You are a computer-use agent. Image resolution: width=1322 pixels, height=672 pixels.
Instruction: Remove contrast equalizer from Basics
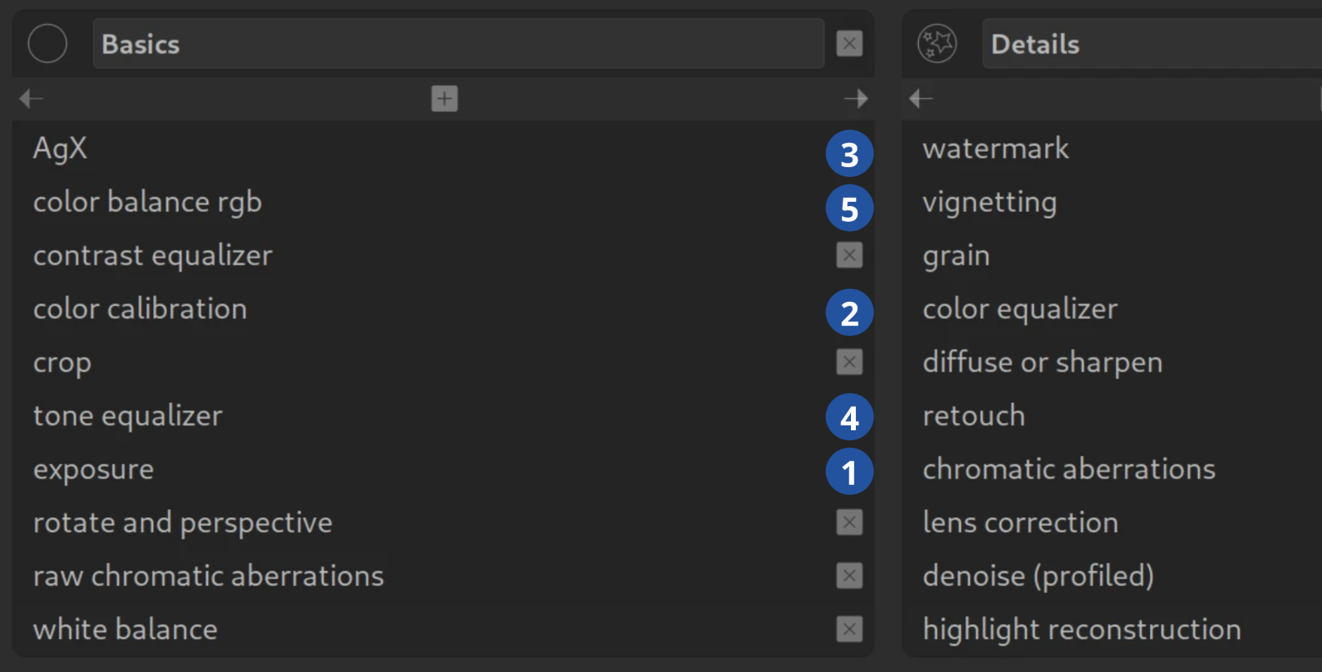tap(849, 255)
